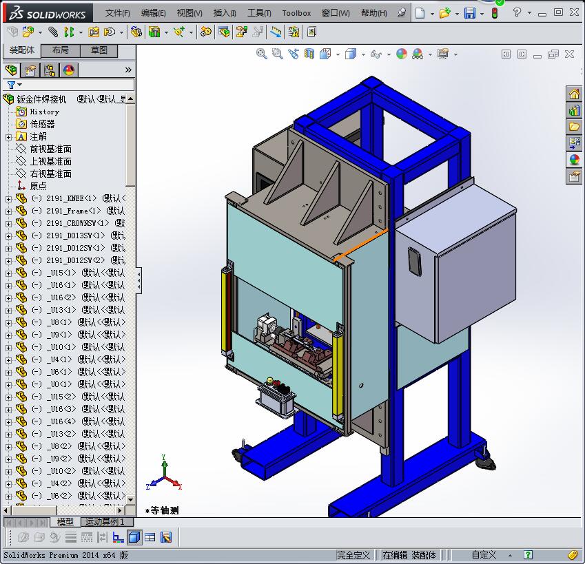Open Toolbox menu

pos(296,13)
